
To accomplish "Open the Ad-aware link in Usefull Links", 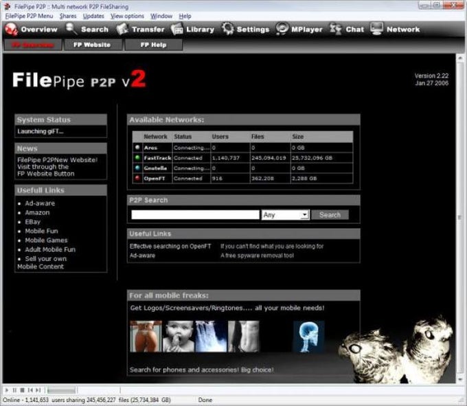I will coord(40,203).
